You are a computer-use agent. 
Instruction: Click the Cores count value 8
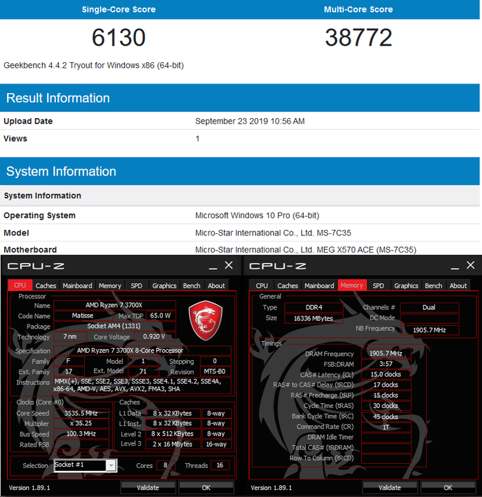pos(166,465)
